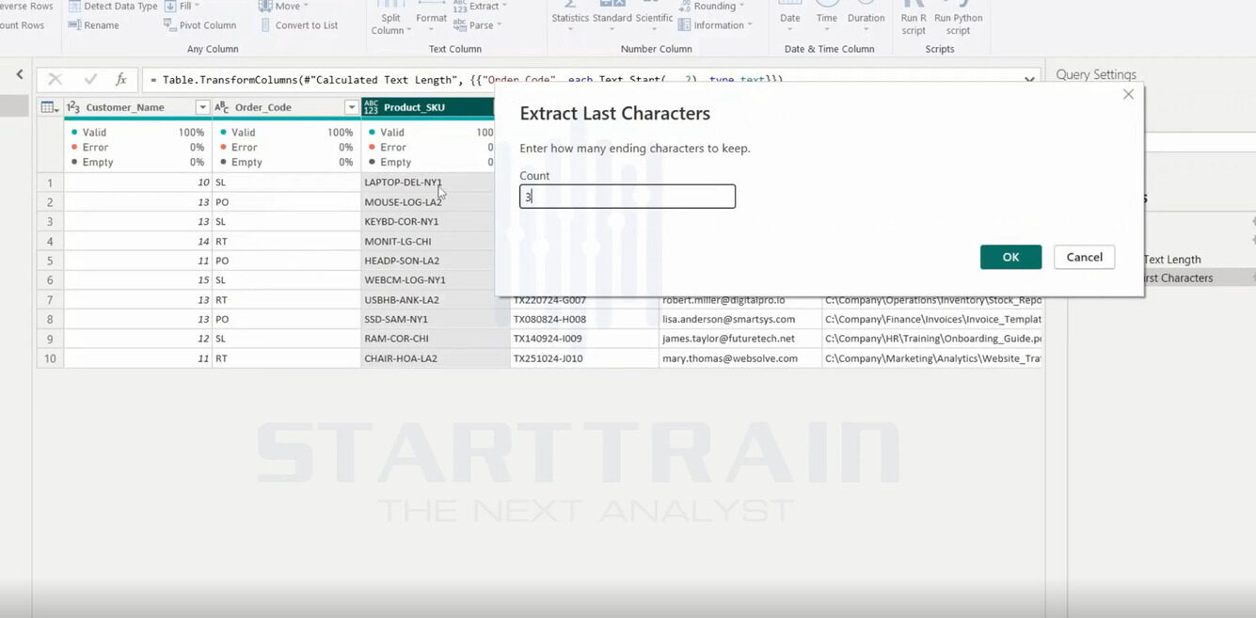1256x618 pixels.
Task: Click the Parse icon
Action: coord(460,25)
